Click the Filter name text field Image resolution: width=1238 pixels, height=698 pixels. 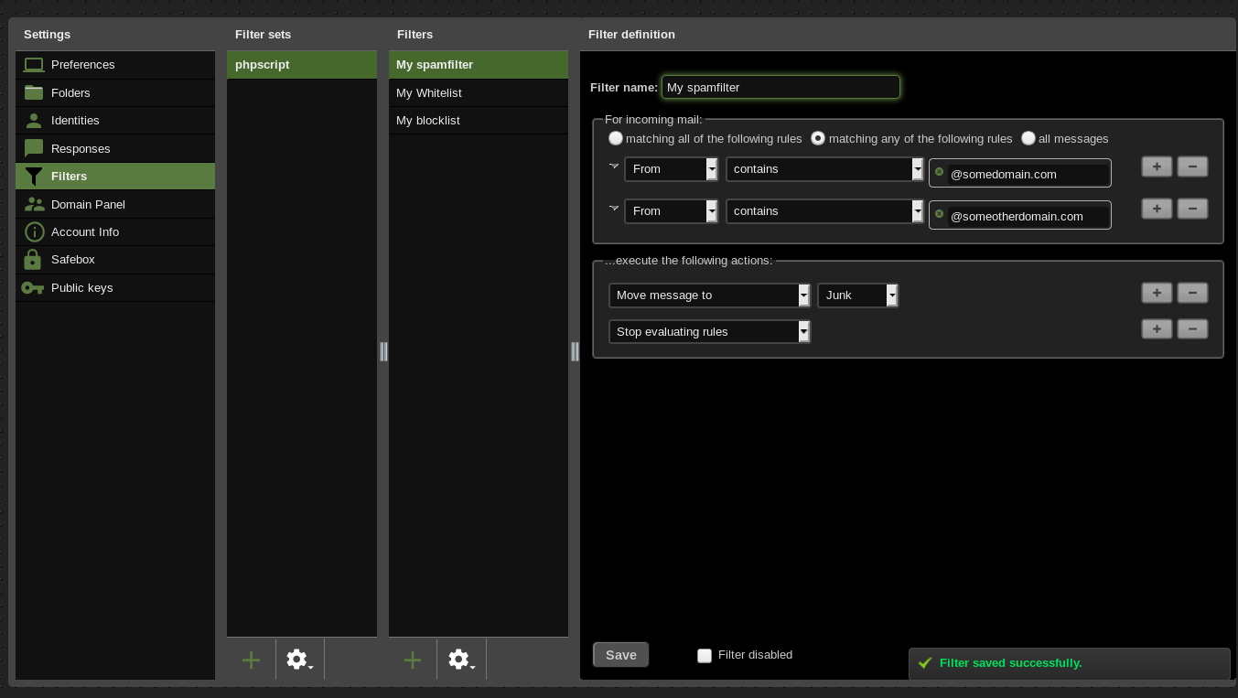point(780,88)
